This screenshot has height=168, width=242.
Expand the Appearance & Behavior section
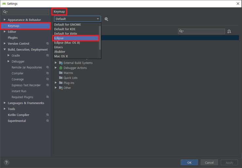point(5,20)
